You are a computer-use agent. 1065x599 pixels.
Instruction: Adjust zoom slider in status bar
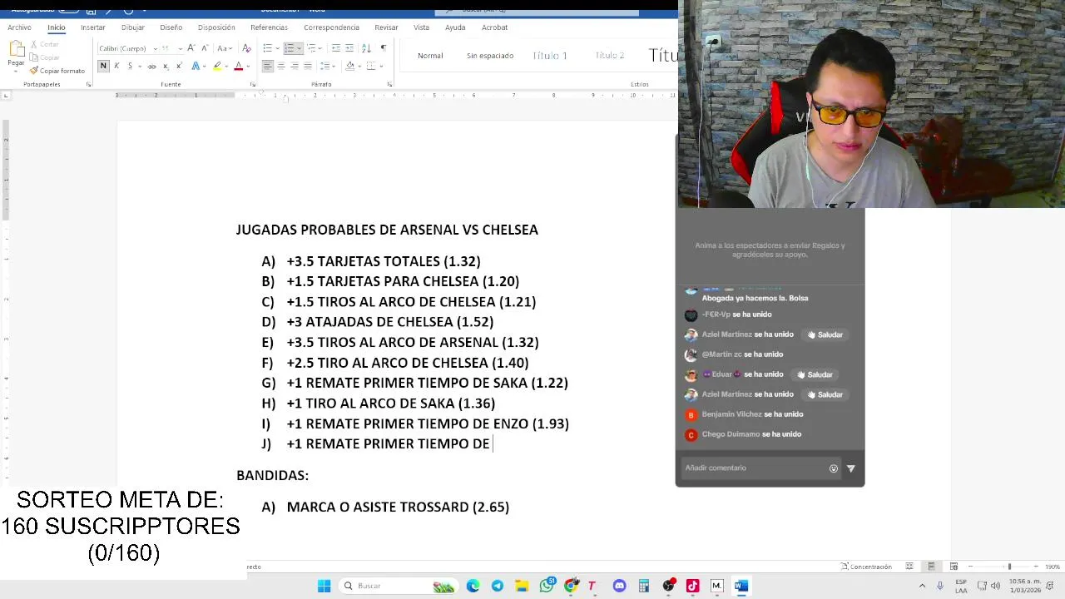click(1009, 567)
